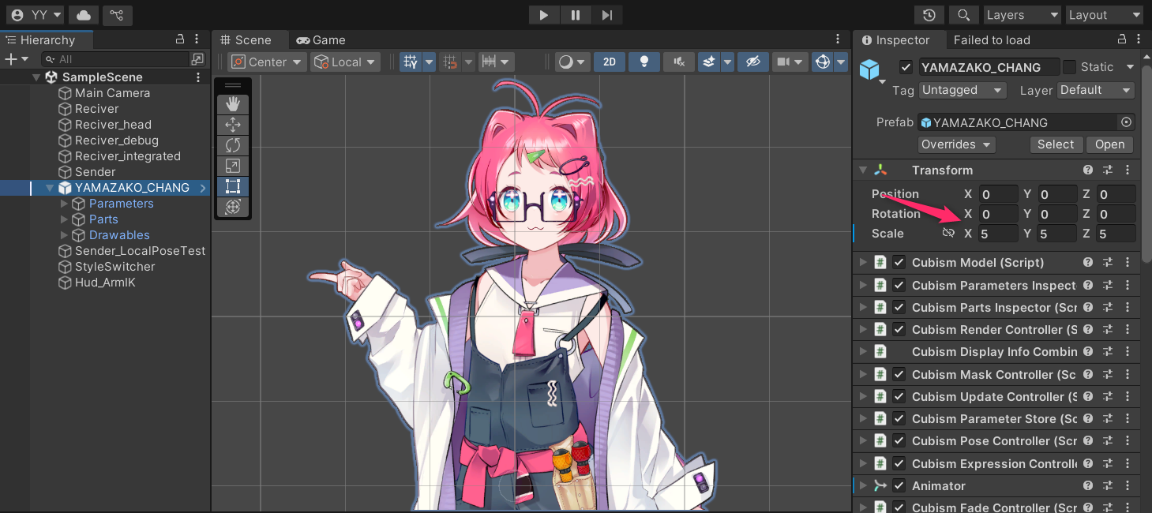Expand the Parts node
Screen dimensions: 1152x513
[x=65, y=219]
